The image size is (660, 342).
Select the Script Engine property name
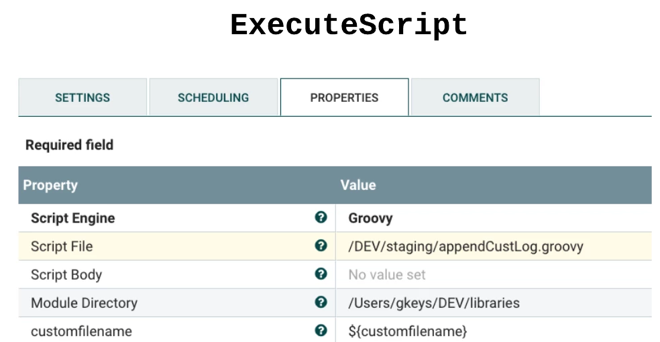(73, 218)
